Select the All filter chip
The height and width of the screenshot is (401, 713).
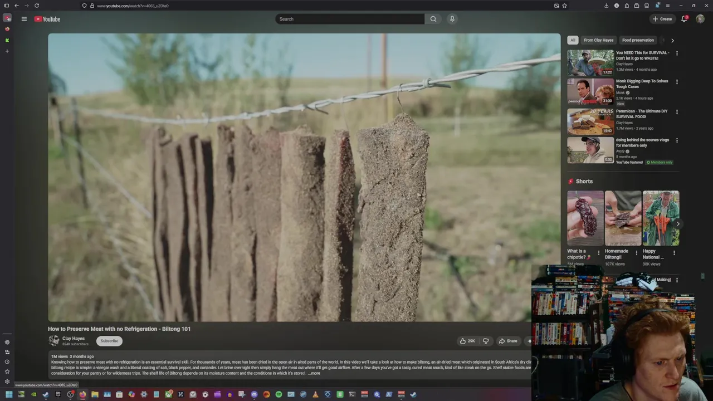[x=573, y=40]
